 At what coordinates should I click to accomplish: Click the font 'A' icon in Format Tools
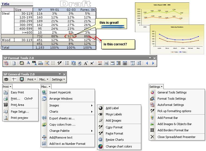28,63
